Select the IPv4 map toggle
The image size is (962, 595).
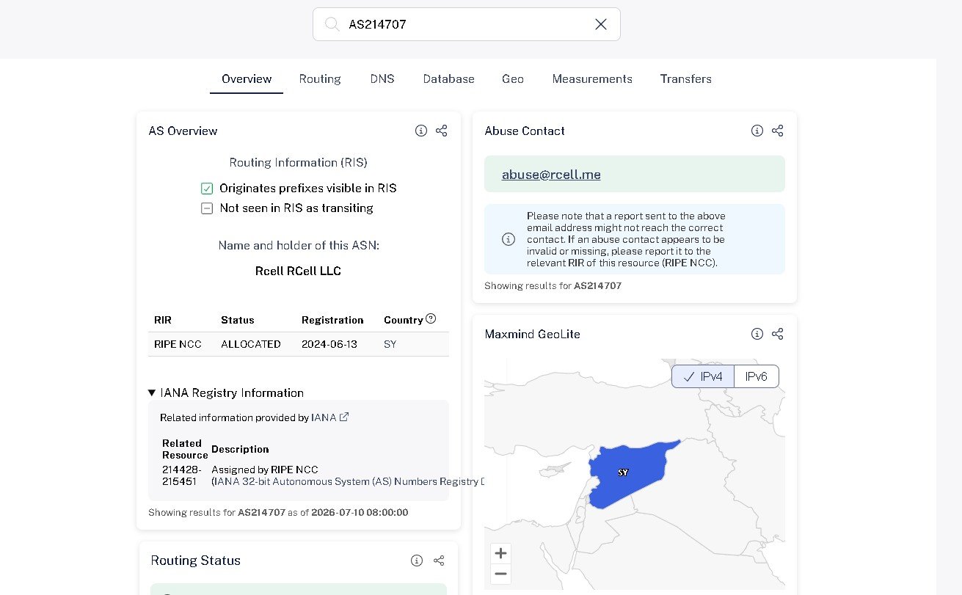point(703,376)
